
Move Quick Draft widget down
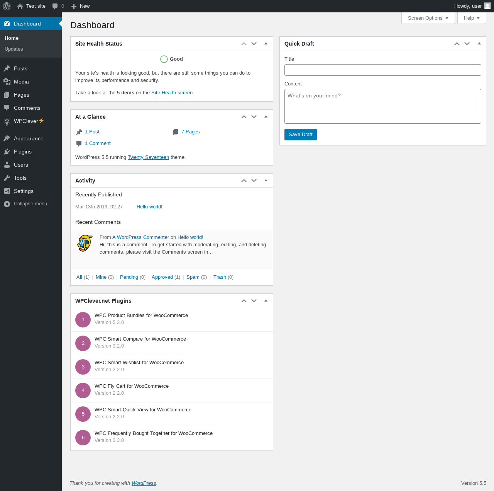(x=467, y=44)
